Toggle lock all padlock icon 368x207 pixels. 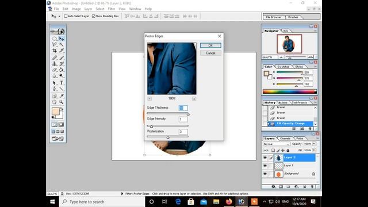coord(288,150)
